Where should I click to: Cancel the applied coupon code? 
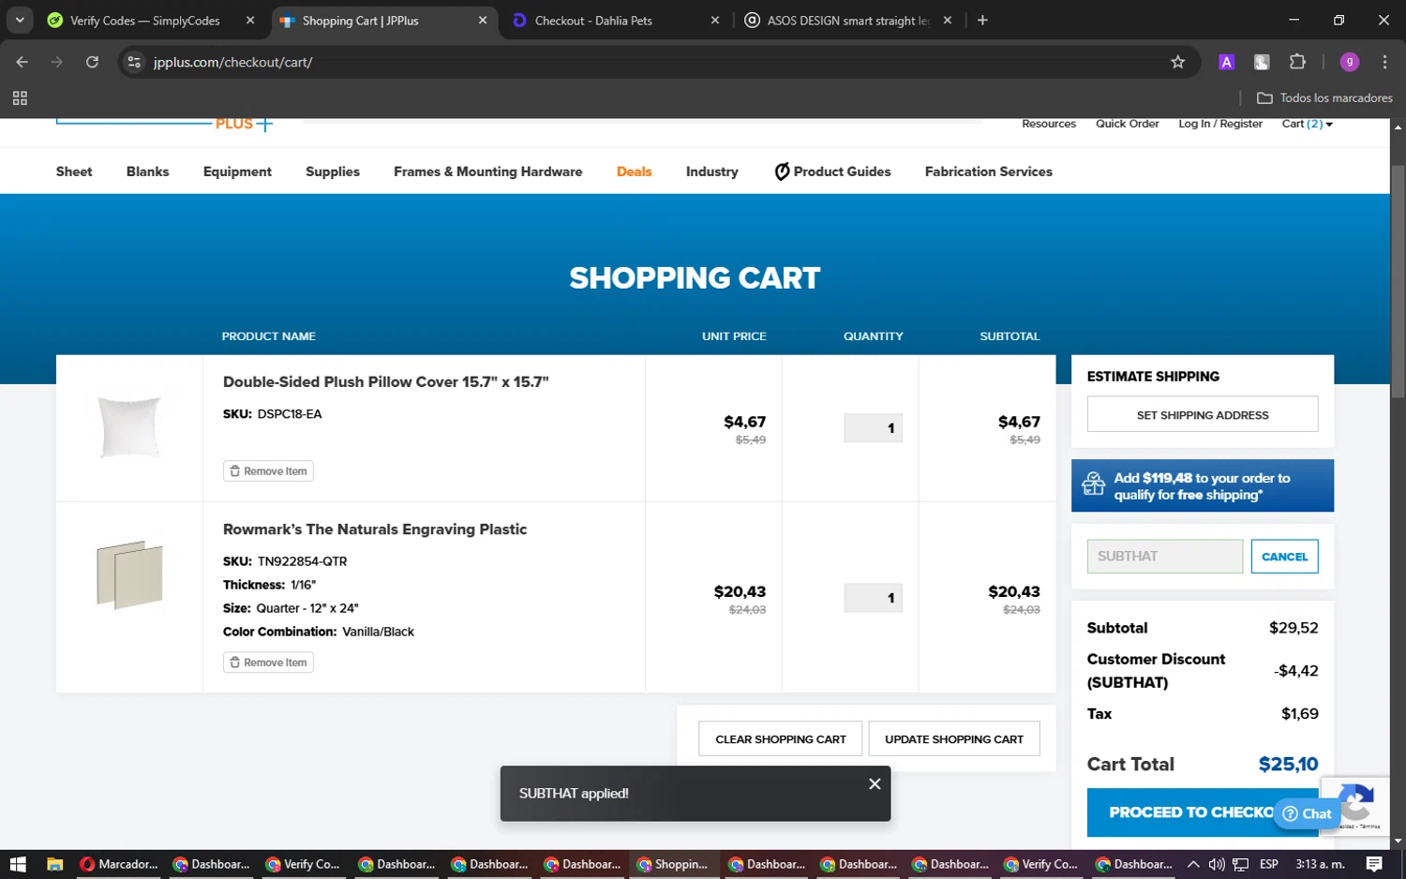pos(1284,557)
